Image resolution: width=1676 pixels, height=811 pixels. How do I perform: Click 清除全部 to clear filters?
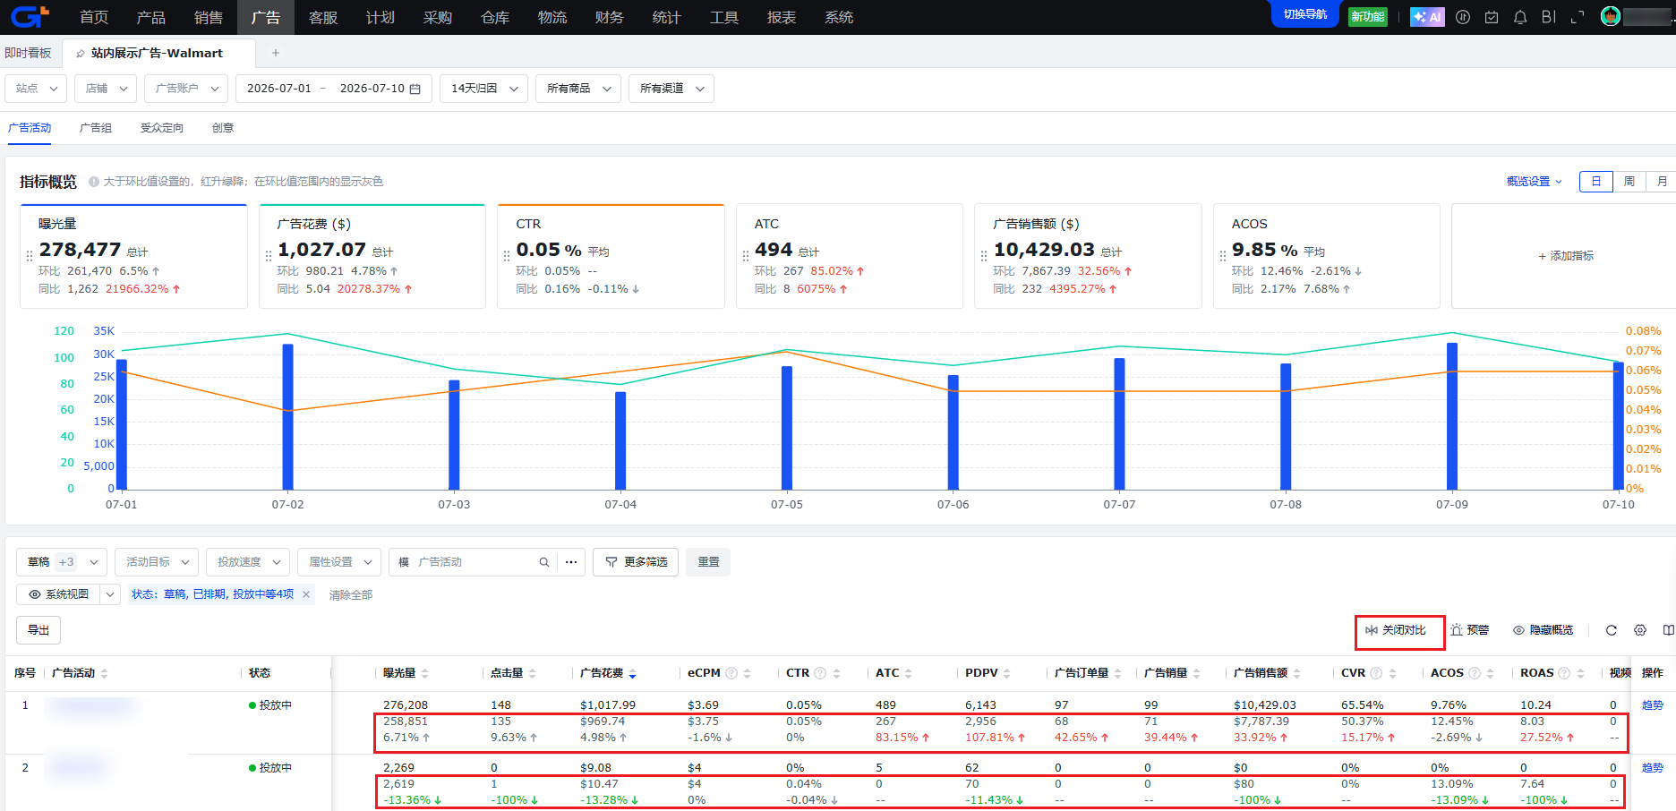351,594
